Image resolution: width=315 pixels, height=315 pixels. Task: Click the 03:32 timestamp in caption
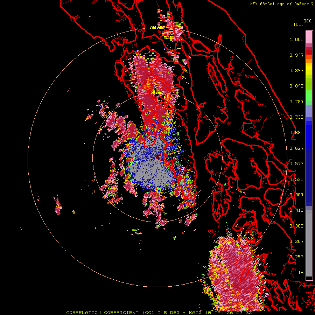244,313
